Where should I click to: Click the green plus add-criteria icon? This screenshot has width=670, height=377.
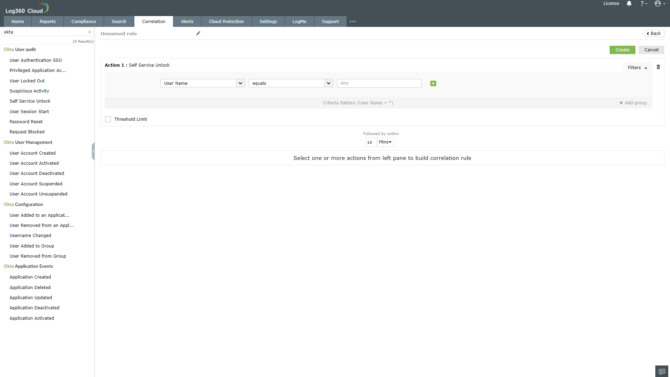pos(433,83)
